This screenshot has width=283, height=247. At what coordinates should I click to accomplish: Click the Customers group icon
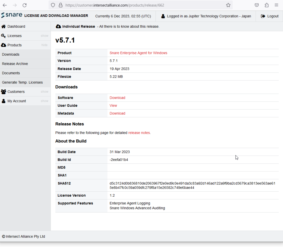coord(3,92)
